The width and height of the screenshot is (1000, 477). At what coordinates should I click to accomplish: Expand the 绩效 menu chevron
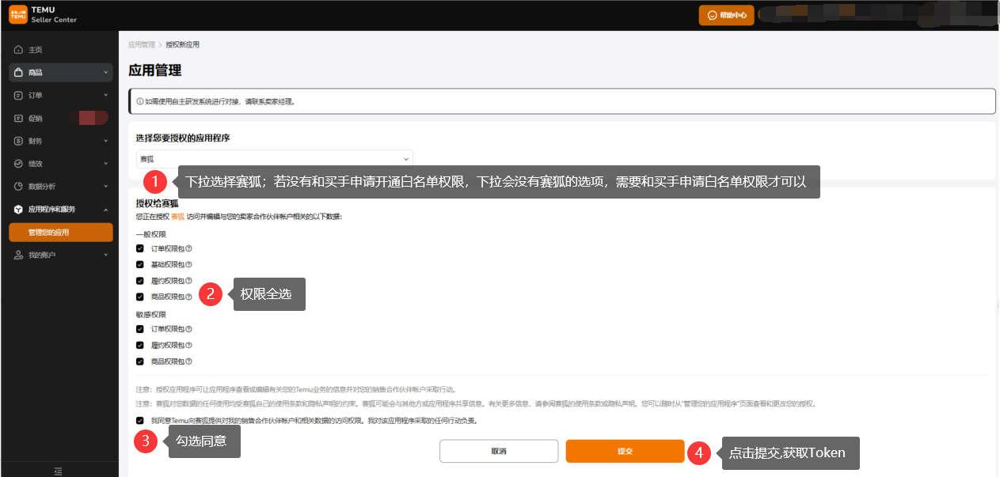[x=105, y=164]
